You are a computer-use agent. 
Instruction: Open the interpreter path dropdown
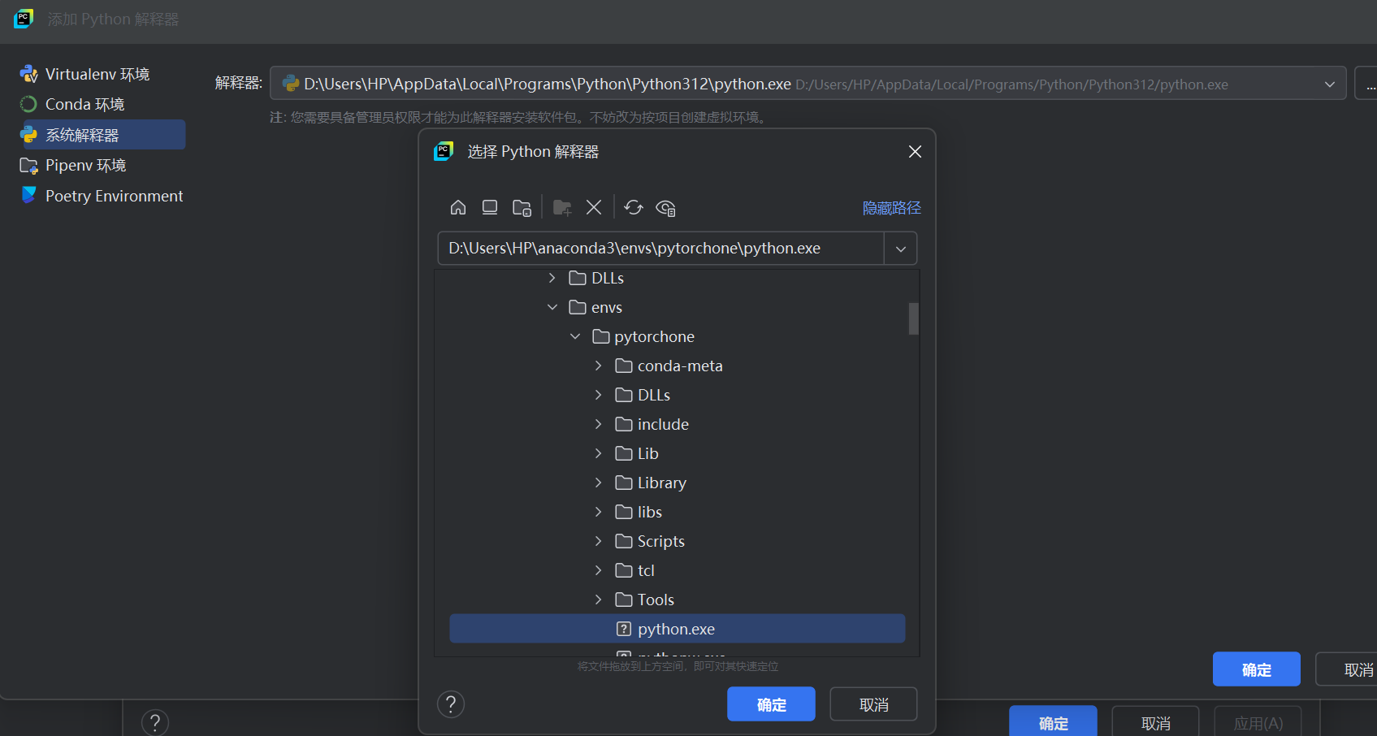pos(1329,84)
